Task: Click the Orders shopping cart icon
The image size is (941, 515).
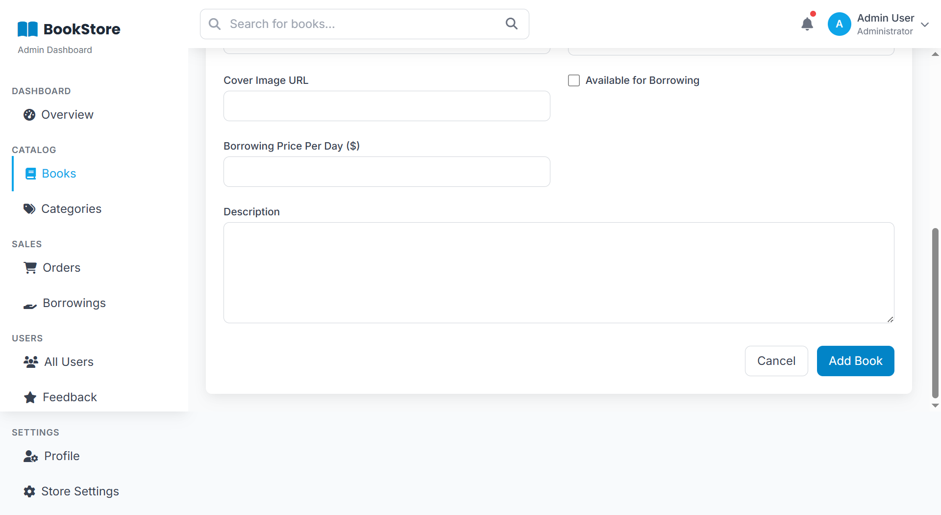Action: [30, 268]
